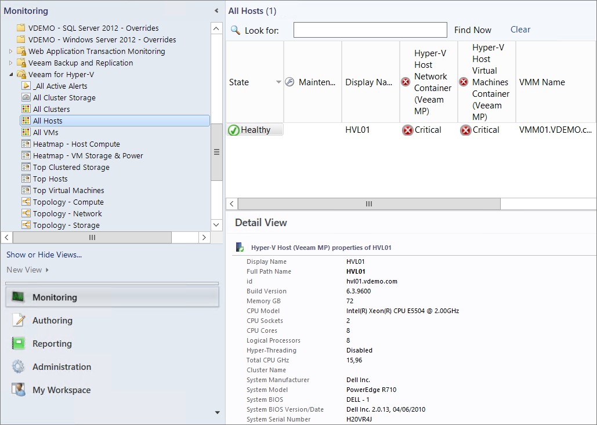Open the navigation buttons configure arrow
Image resolution: width=597 pixels, height=425 pixels.
[218, 412]
